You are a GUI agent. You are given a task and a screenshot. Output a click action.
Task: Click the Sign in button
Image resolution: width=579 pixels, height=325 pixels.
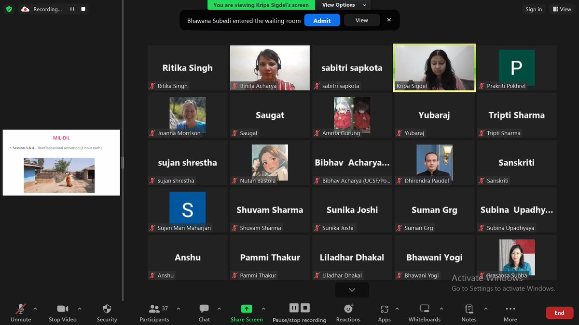(x=534, y=9)
